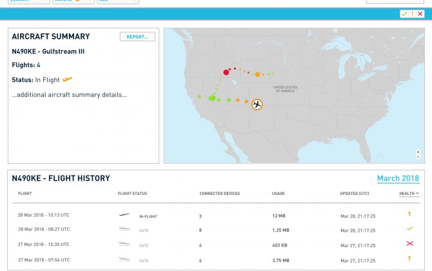Click the gate plane icon for 07:54 flight
The image size is (432, 271).
pos(124,259)
